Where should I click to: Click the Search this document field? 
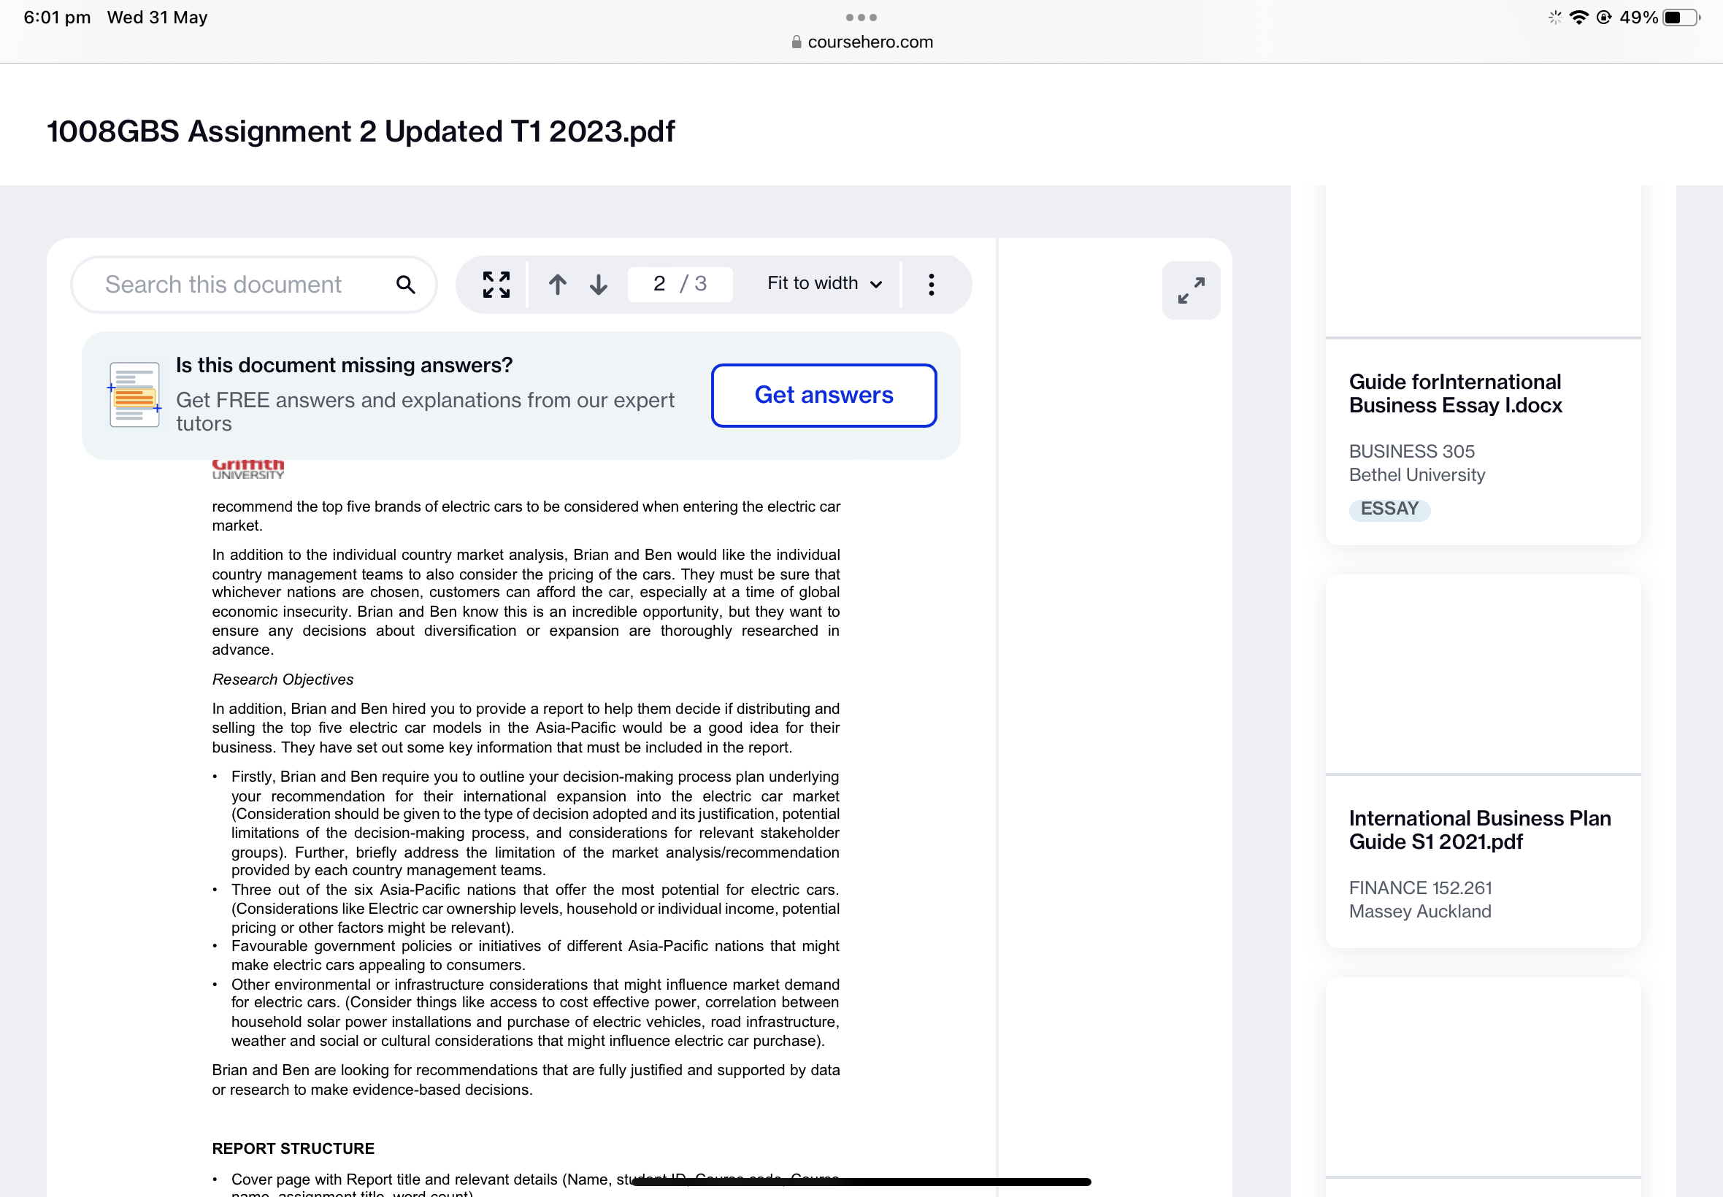tap(223, 284)
